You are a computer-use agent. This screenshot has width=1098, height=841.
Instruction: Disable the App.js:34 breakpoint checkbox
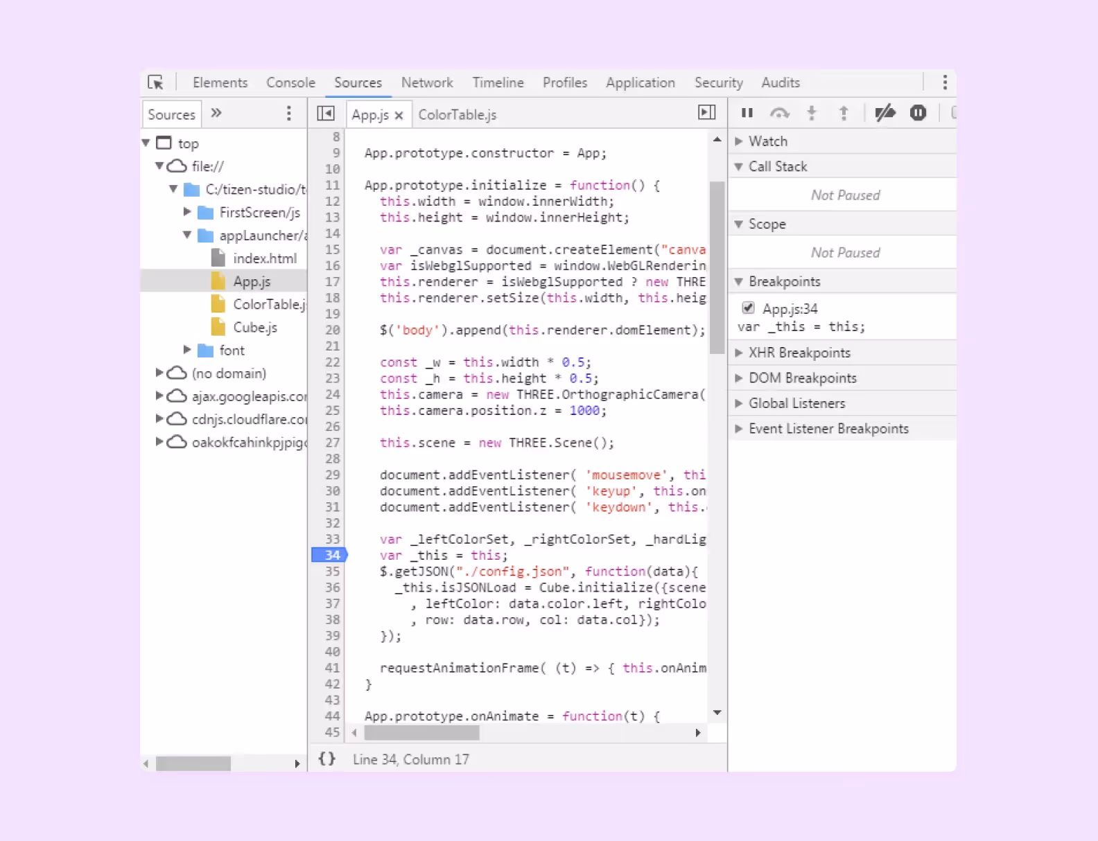pos(748,308)
